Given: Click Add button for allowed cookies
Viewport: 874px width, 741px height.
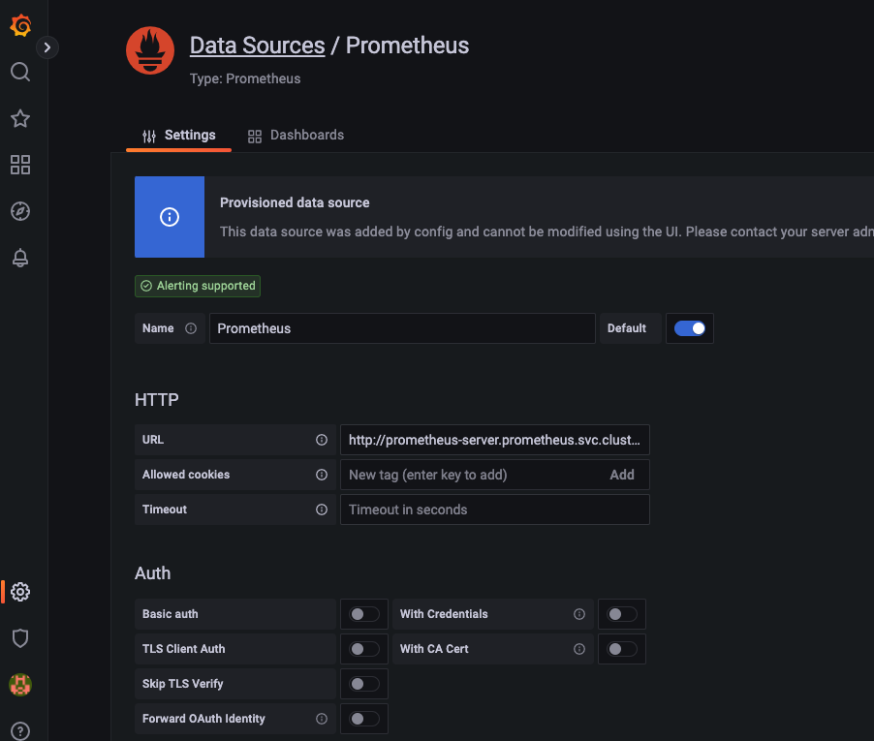Looking at the screenshot, I should pyautogui.click(x=622, y=475).
